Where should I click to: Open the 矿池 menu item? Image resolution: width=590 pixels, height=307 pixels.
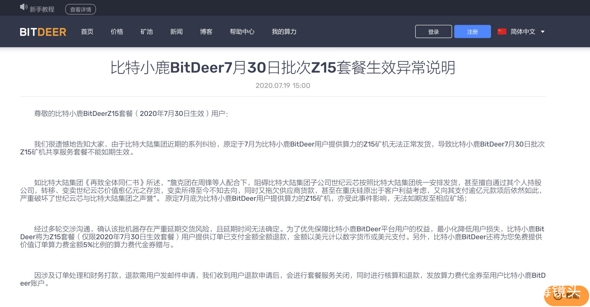click(x=147, y=32)
